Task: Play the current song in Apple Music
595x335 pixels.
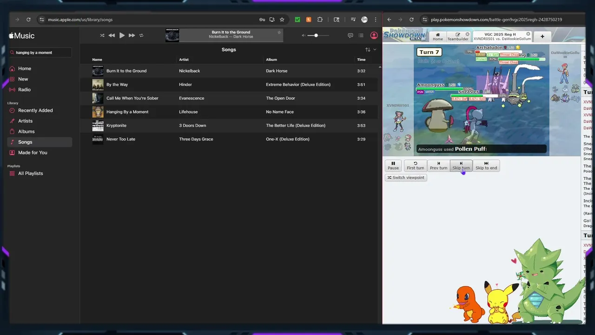Action: [x=122, y=35]
